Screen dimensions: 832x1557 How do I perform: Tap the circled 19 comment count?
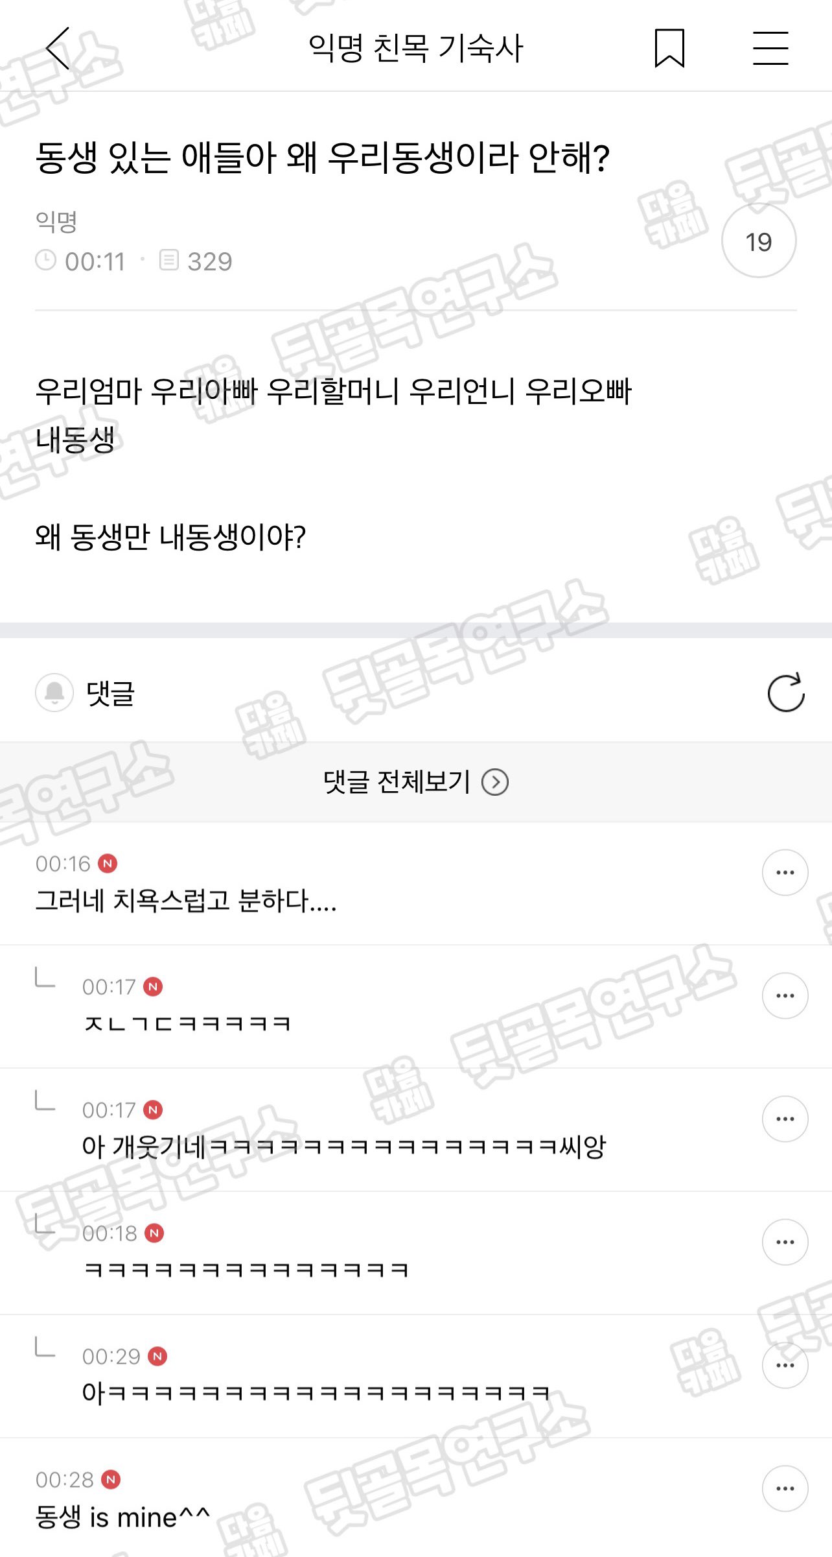[759, 241]
